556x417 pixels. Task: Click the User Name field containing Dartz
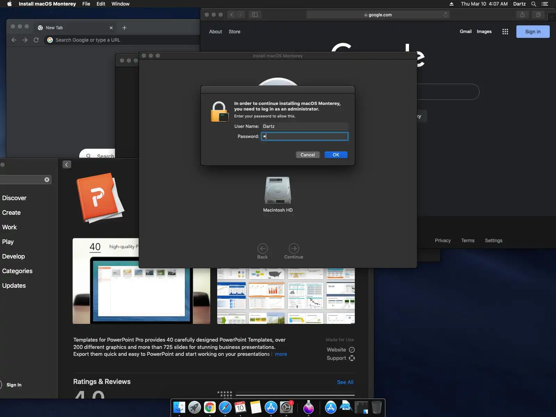pyautogui.click(x=305, y=126)
